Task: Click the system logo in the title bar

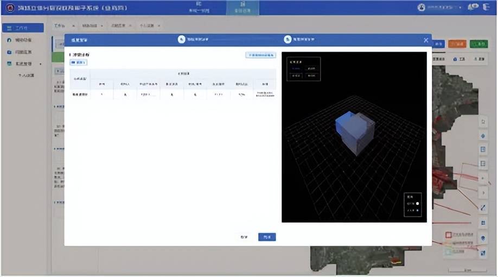Action: tap(9, 8)
